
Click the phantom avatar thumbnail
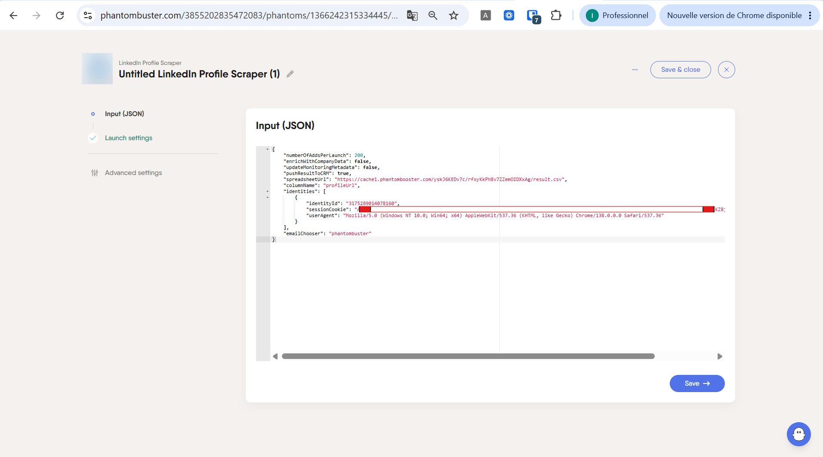[97, 69]
